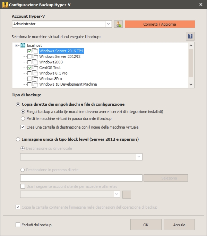Check the Windows Server 2012R2 checkbox
The image size is (207, 236).
[29, 56]
